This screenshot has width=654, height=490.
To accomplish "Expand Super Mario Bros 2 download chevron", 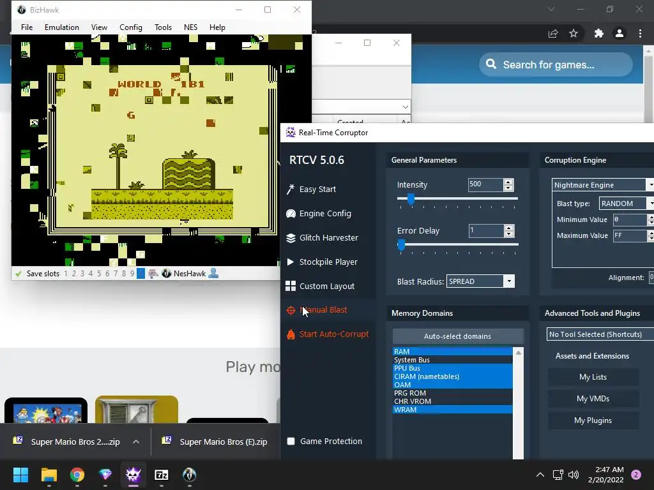I will pos(136,442).
